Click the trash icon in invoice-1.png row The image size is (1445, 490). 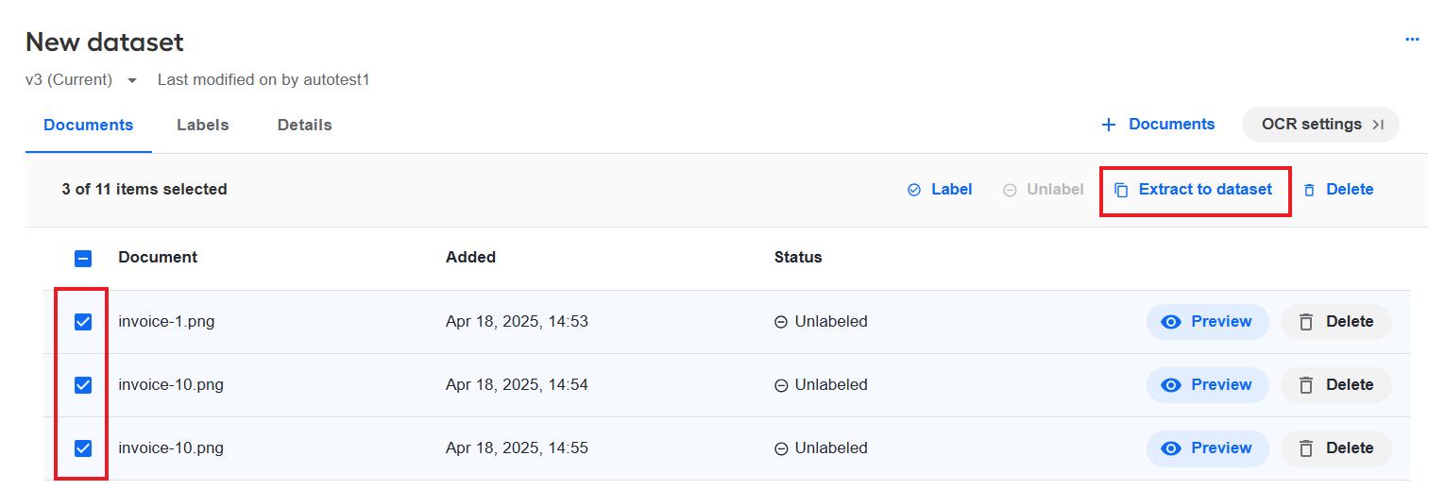pyautogui.click(x=1306, y=322)
